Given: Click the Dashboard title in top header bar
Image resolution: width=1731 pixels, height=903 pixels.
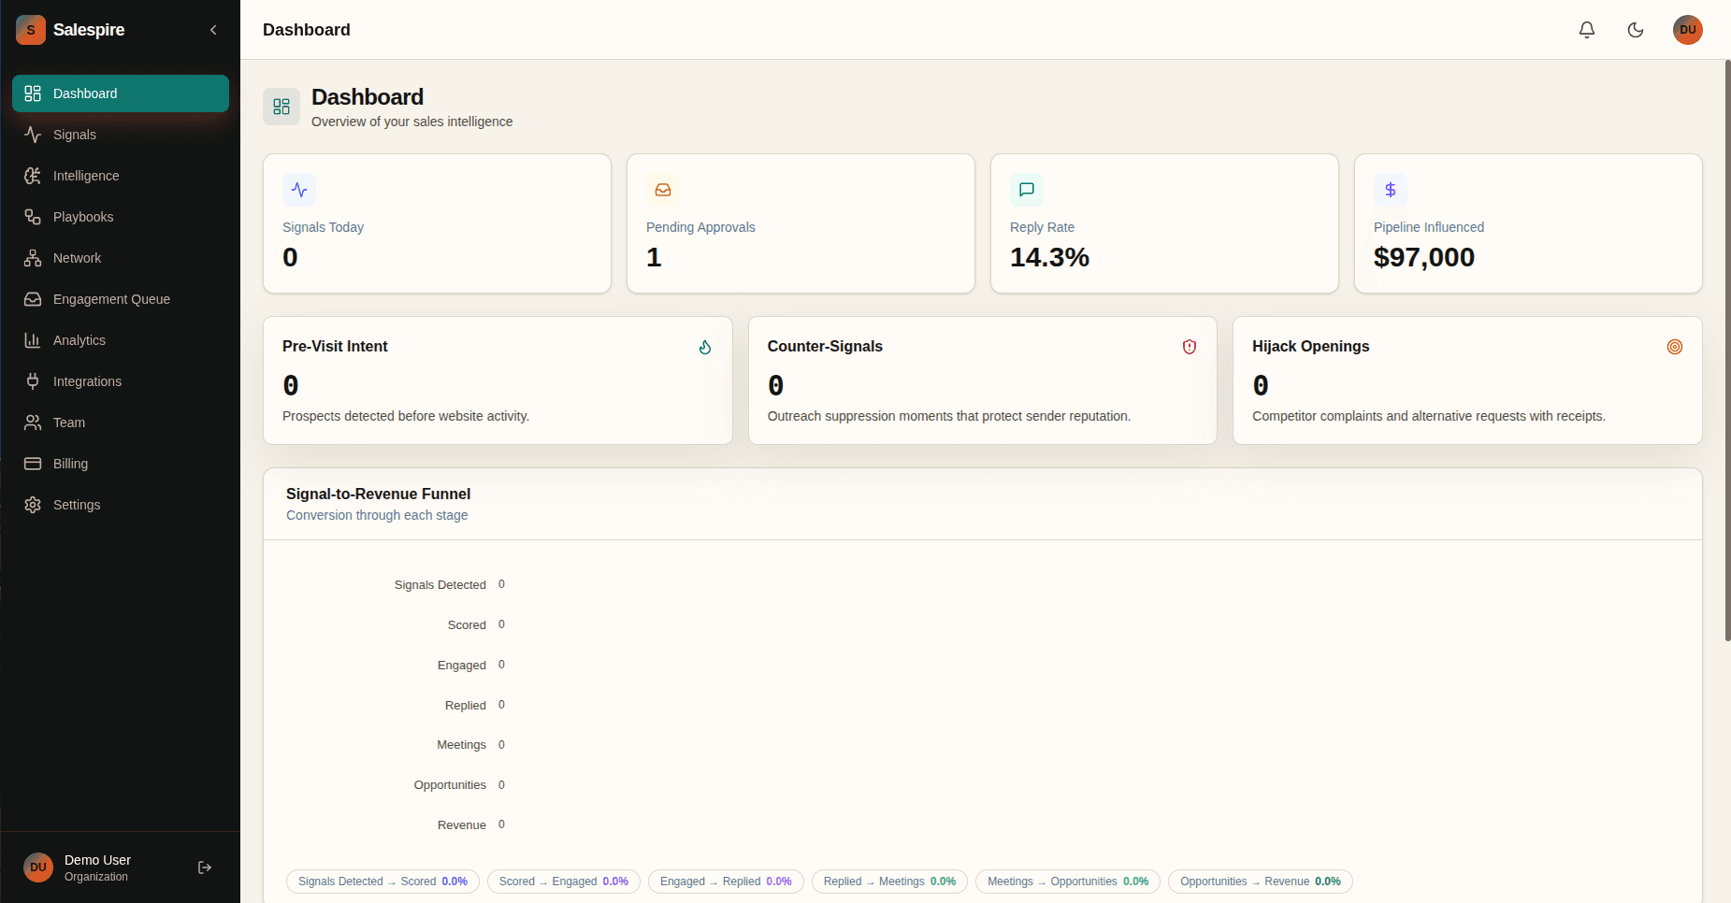Looking at the screenshot, I should point(307,30).
